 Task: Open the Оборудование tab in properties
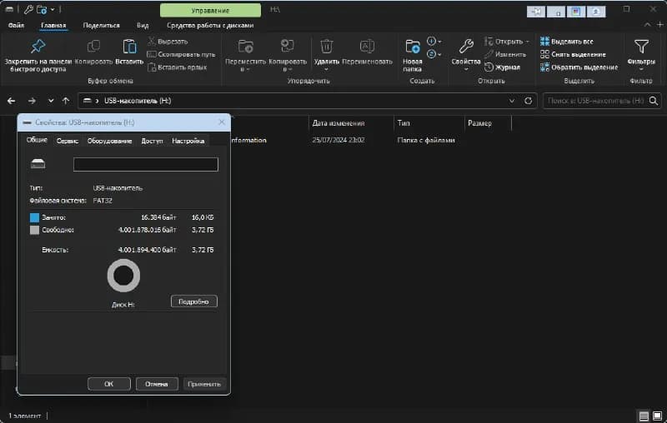(x=109, y=141)
